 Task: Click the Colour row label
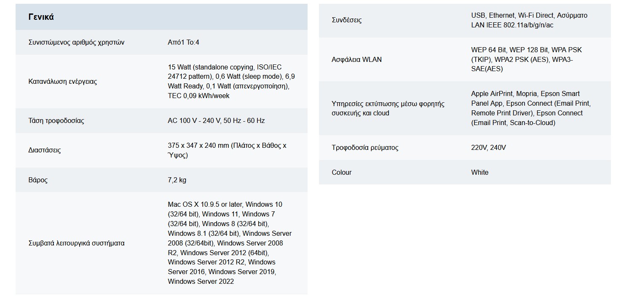341,173
